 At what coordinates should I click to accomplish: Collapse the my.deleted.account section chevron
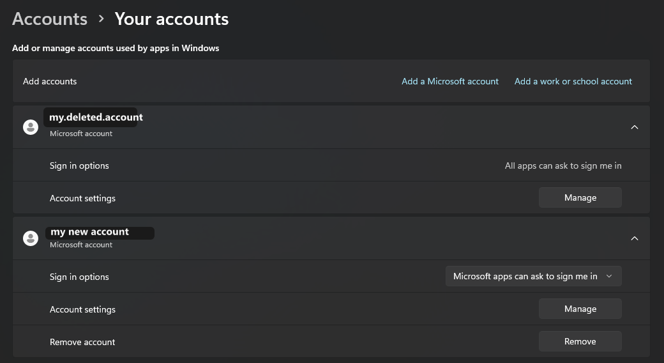(x=635, y=127)
